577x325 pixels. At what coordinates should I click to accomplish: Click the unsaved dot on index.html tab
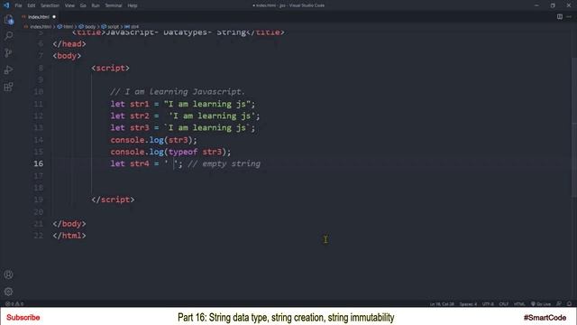pos(54,17)
